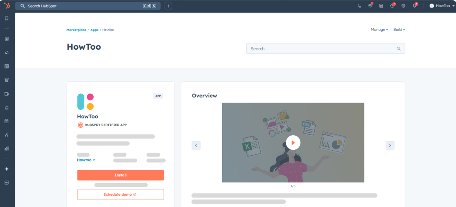This screenshot has height=207, width=456.
Task: Open the Marketing megaphone sidebar icon
Action: 7,53
